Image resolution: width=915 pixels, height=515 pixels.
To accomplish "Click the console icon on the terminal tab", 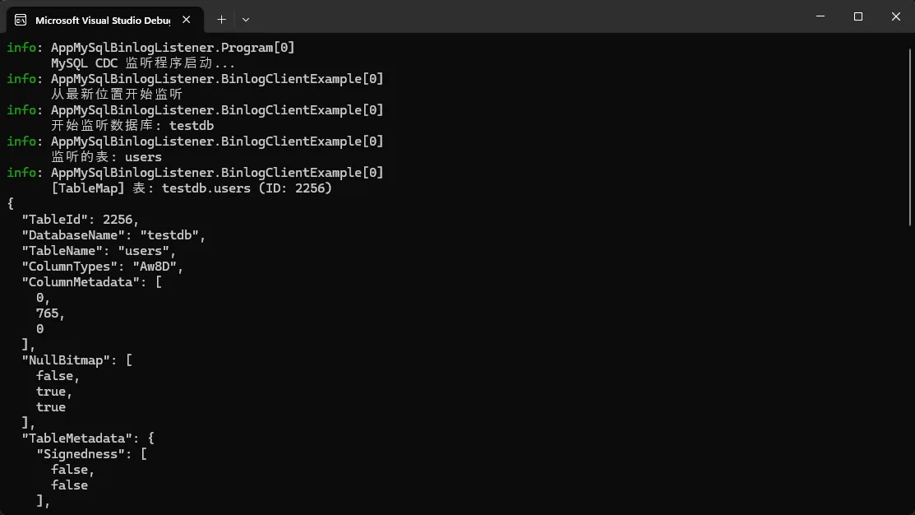I will 21,19.
